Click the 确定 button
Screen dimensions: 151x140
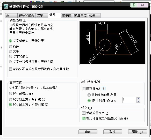point(88,132)
